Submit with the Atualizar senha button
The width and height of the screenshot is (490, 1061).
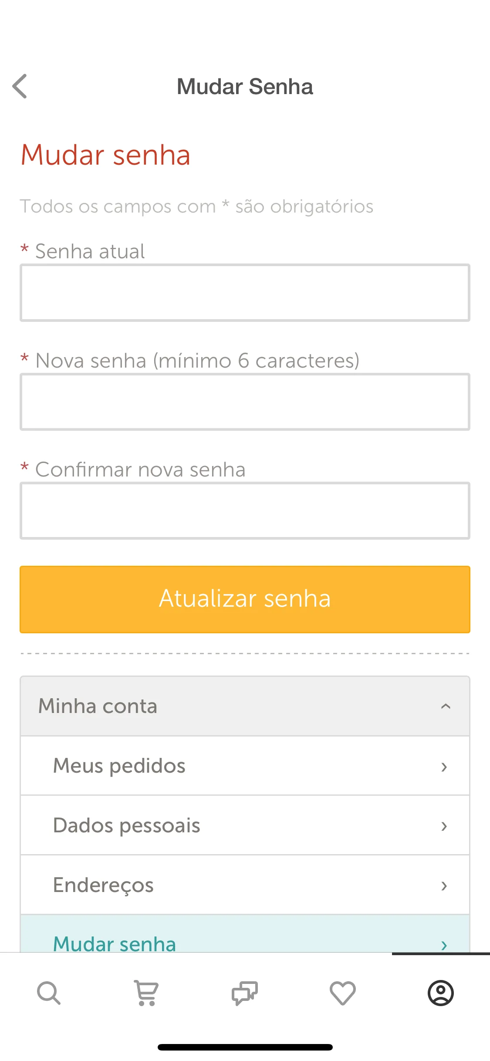click(x=245, y=599)
